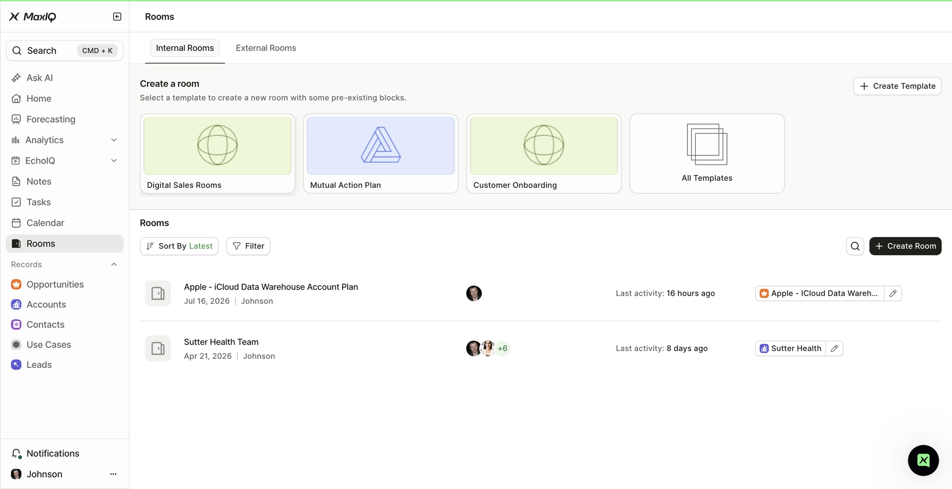The image size is (952, 489).
Task: Click the Apple room's 'Jul 16, 2026' date
Action: pyautogui.click(x=207, y=301)
